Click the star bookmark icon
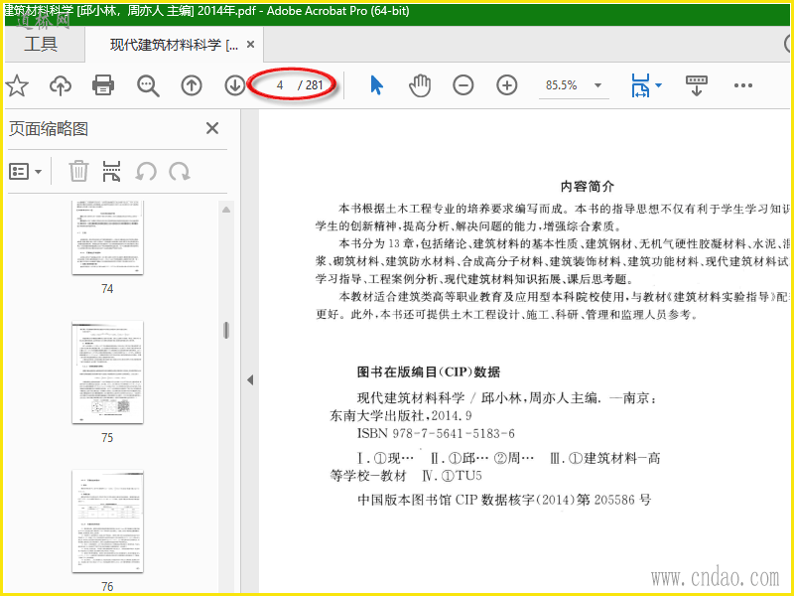The height and width of the screenshot is (596, 794). pos(17,85)
